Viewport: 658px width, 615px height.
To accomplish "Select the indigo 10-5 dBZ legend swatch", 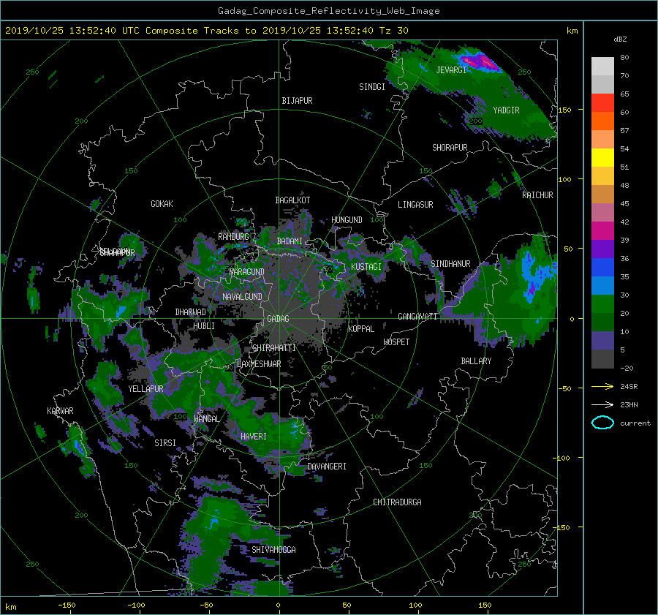I will click(x=602, y=340).
